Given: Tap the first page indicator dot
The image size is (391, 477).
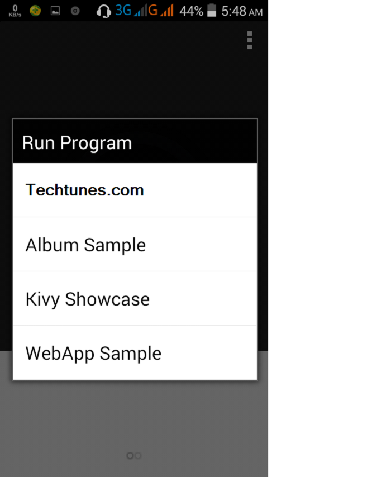Looking at the screenshot, I should click(x=130, y=456).
